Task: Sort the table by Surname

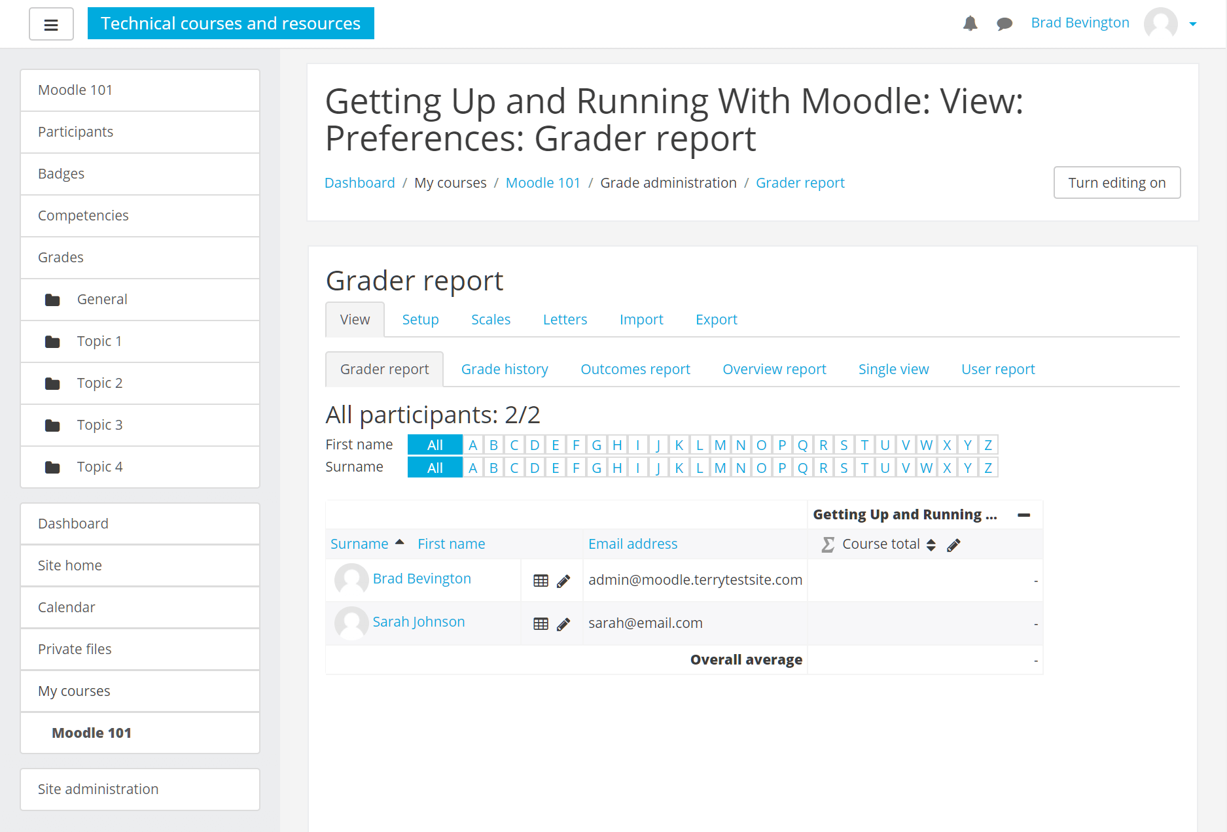Action: pos(359,544)
